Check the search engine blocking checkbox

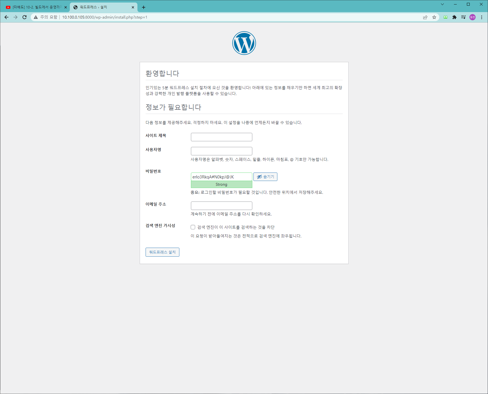[x=193, y=227]
